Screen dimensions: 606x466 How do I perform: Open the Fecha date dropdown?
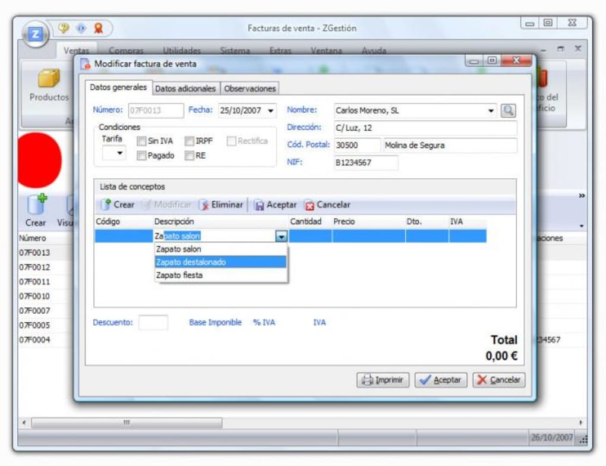pyautogui.click(x=271, y=111)
